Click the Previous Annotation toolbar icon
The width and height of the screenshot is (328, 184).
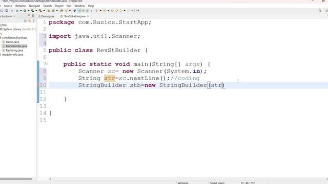pos(105,11)
